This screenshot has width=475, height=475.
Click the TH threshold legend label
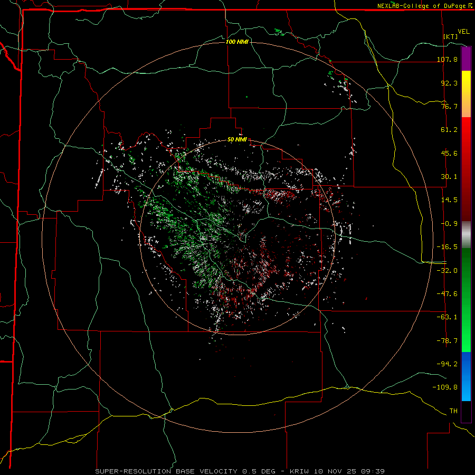453,411
